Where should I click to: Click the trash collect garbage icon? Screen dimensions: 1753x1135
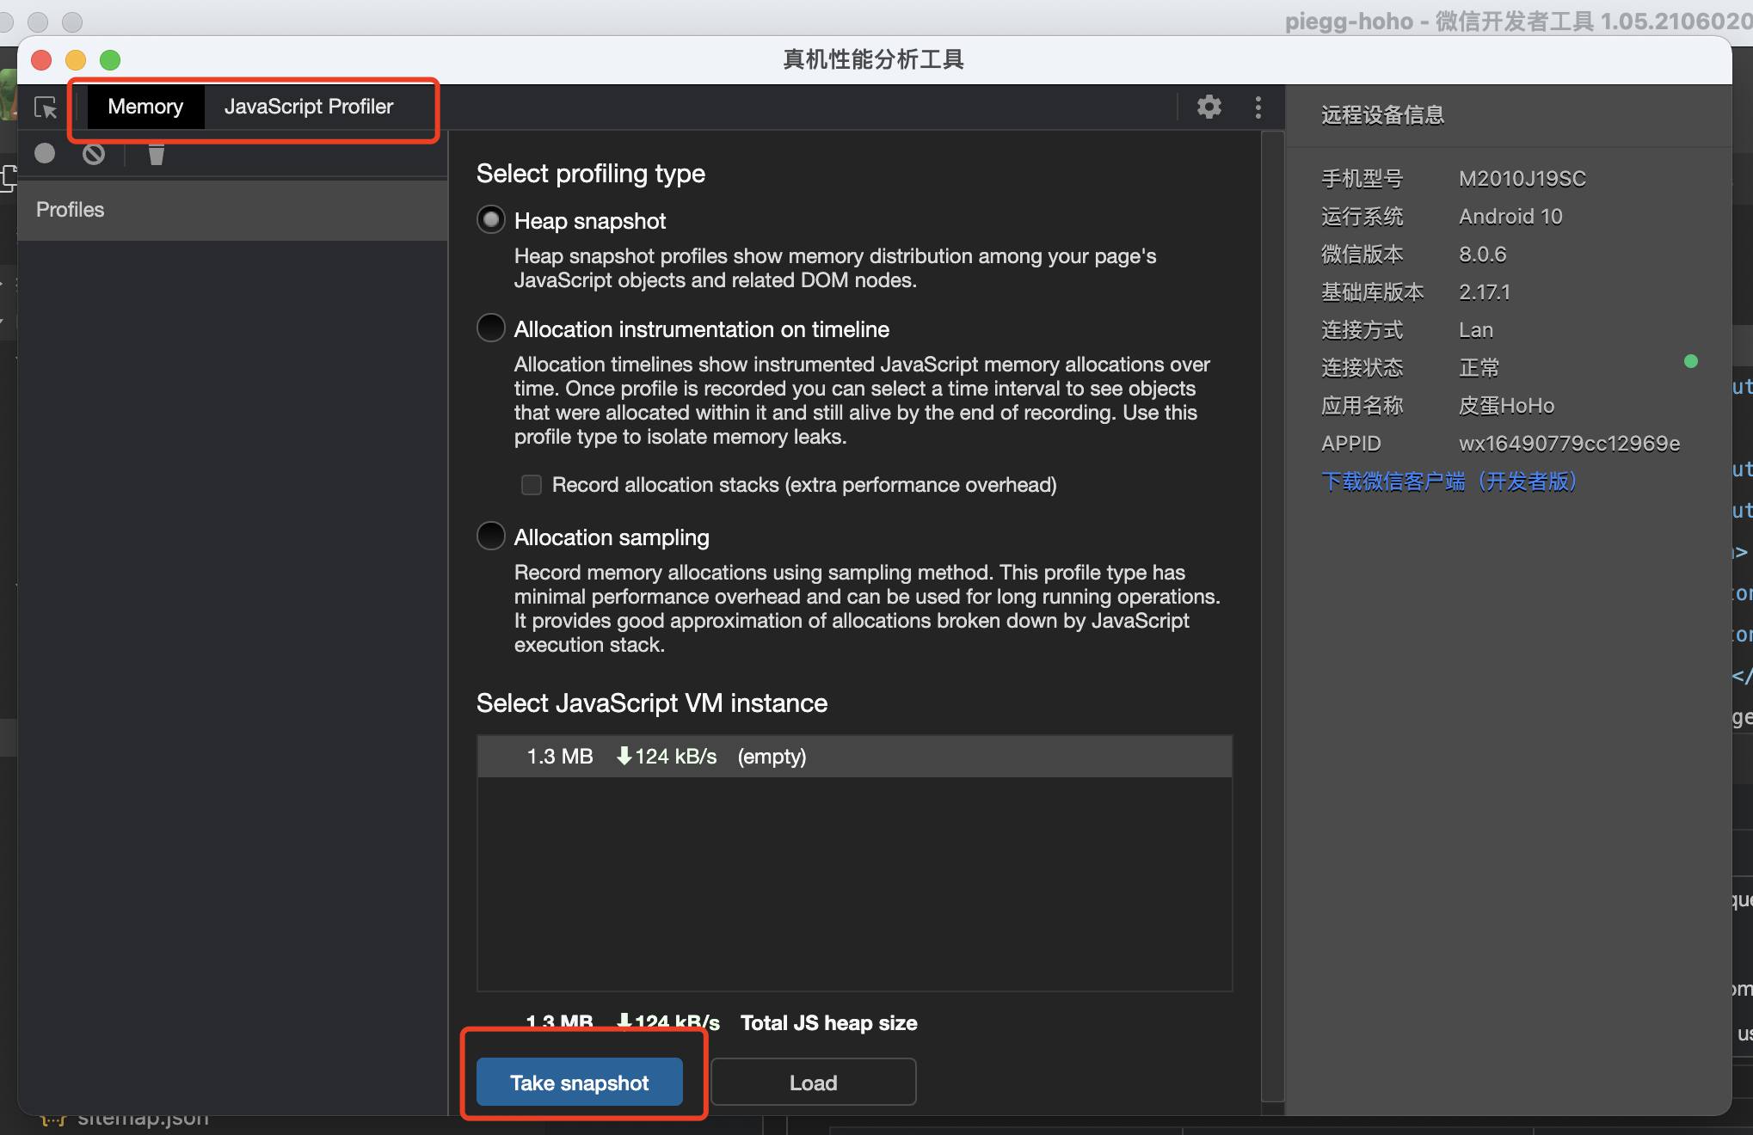pyautogui.click(x=156, y=154)
